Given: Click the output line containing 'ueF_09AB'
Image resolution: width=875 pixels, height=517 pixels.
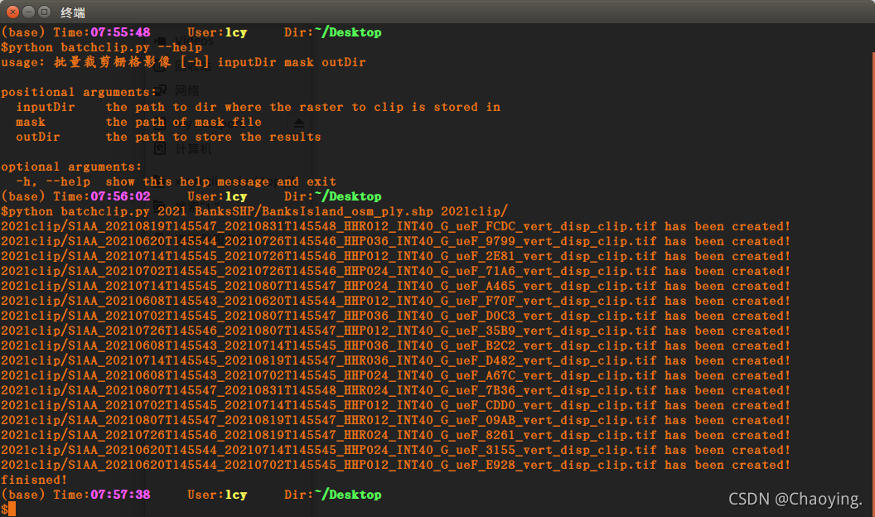Looking at the screenshot, I should point(395,421).
